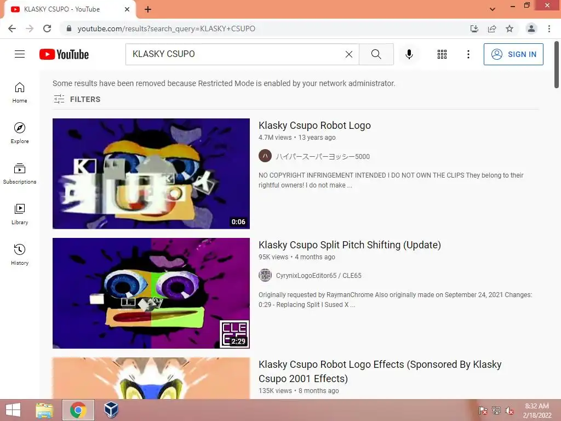Start voice search with the microphone icon

click(x=409, y=54)
